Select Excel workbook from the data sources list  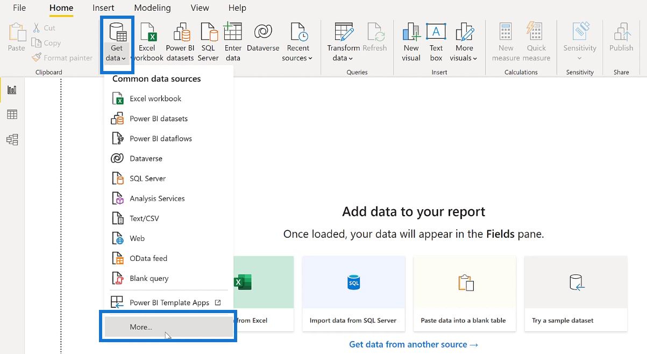169,98
